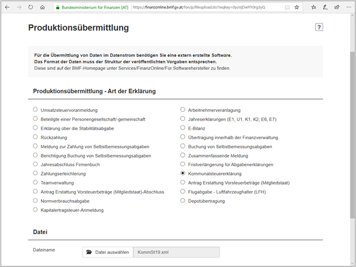Choose Kapitalertragsteuer-Anmeldung radio option
Image resolution: width=356 pixels, height=267 pixels.
point(35,210)
